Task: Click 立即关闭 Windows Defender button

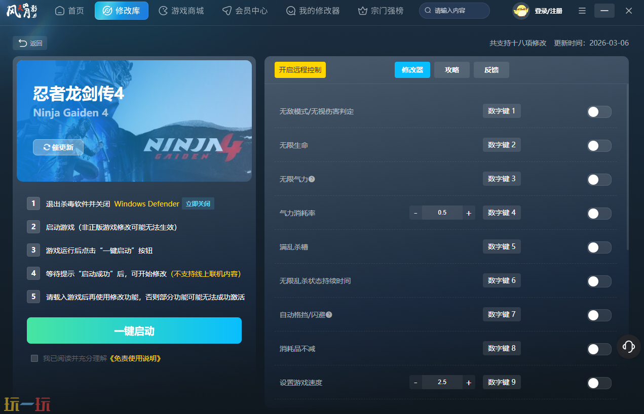Action: click(198, 204)
